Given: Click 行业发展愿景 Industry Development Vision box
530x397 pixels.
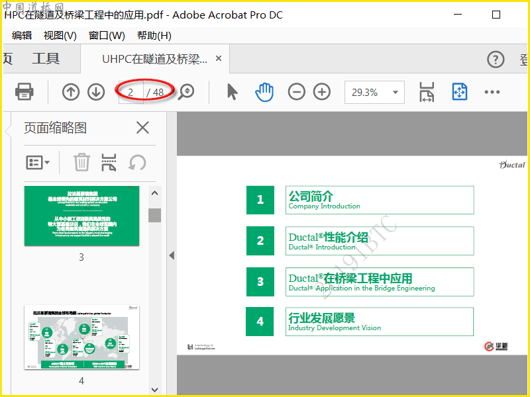Looking at the screenshot, I should (380, 322).
